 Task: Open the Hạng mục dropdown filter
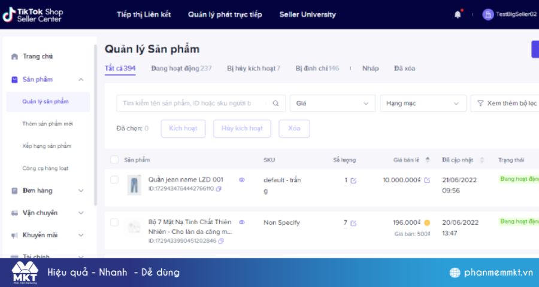[x=423, y=103]
